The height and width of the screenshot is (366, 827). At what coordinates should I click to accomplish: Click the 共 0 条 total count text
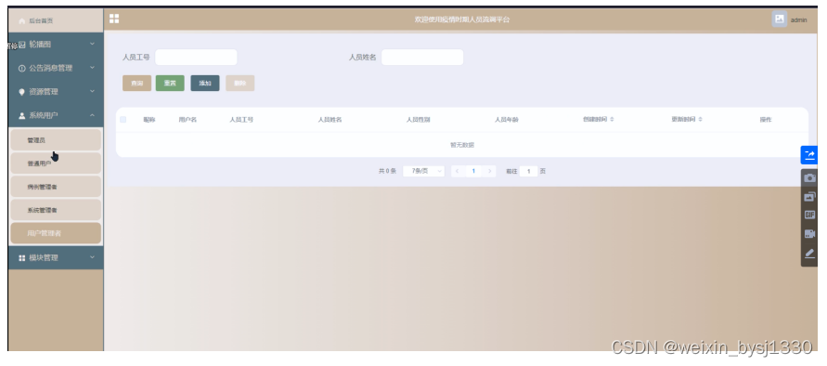pos(387,171)
